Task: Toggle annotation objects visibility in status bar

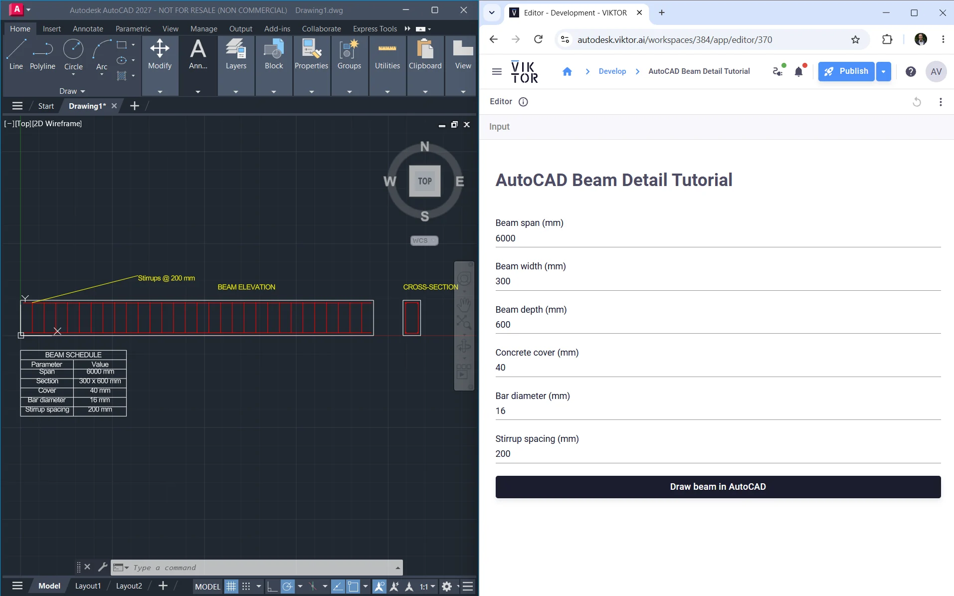Action: pos(379,586)
